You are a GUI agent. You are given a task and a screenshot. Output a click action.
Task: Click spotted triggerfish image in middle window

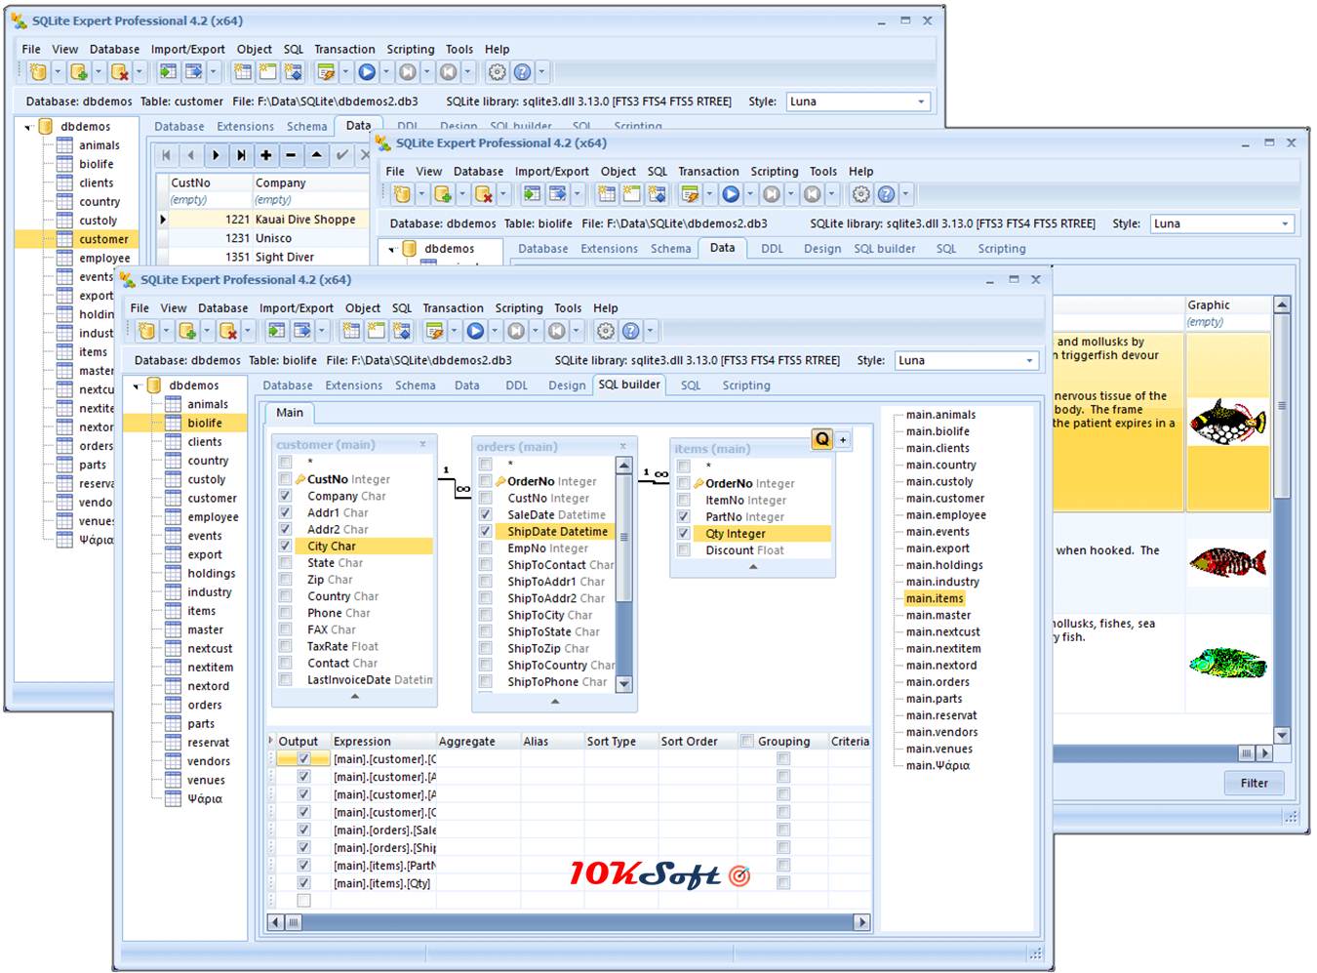[x=1228, y=422]
